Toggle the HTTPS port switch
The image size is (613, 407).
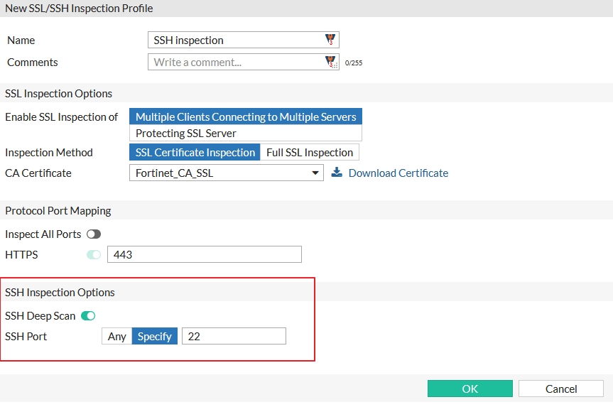coord(94,254)
